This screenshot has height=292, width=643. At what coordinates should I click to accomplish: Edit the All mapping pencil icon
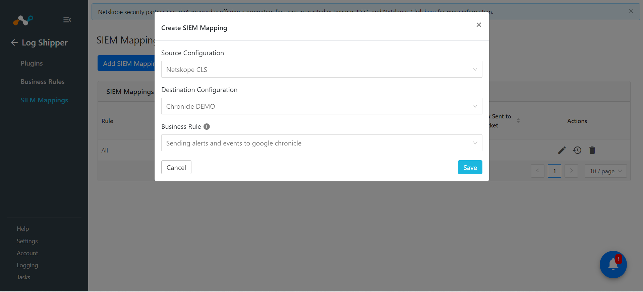point(562,150)
